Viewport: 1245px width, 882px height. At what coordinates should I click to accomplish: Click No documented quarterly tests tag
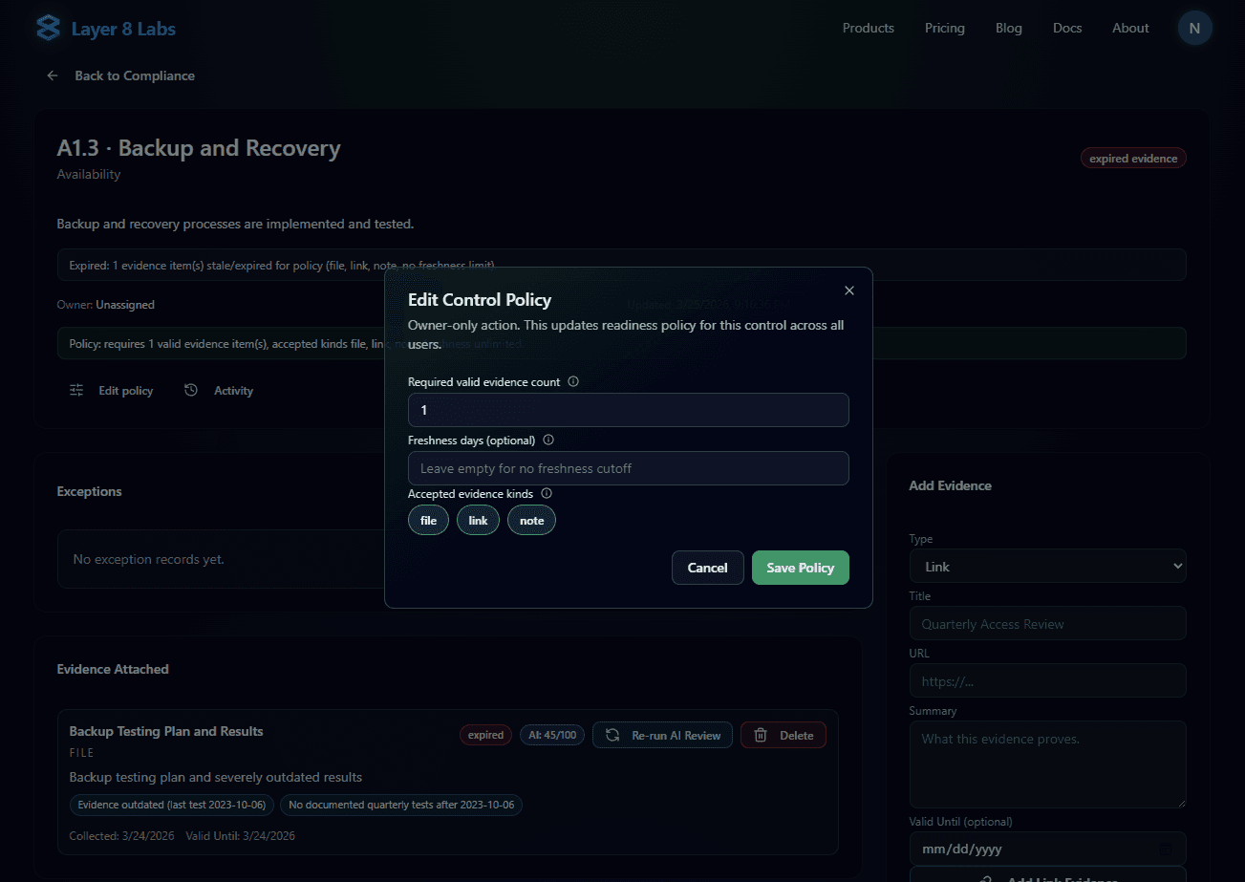click(401, 805)
